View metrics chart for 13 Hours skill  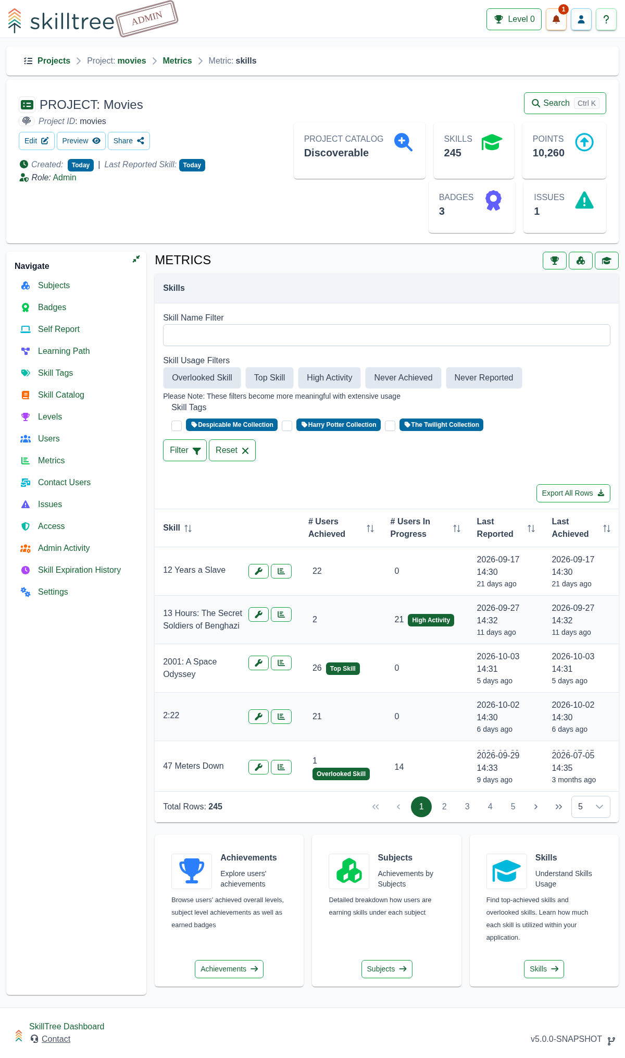281,614
